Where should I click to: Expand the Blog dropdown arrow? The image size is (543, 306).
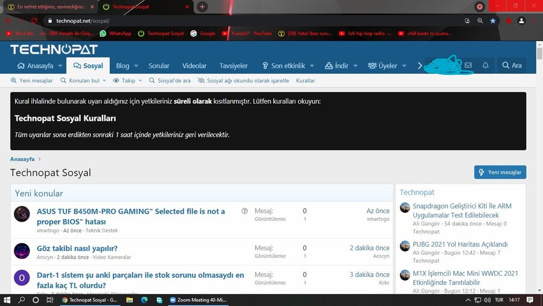click(136, 66)
